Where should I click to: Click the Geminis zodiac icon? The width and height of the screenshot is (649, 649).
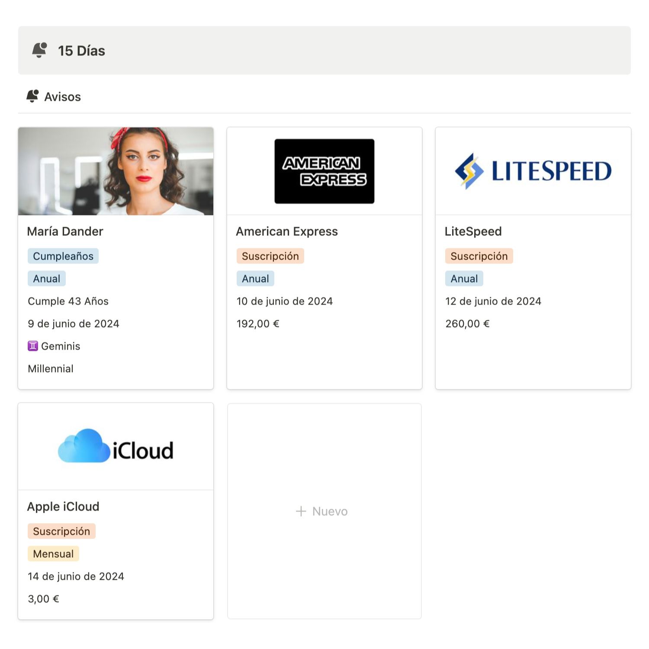click(x=33, y=346)
